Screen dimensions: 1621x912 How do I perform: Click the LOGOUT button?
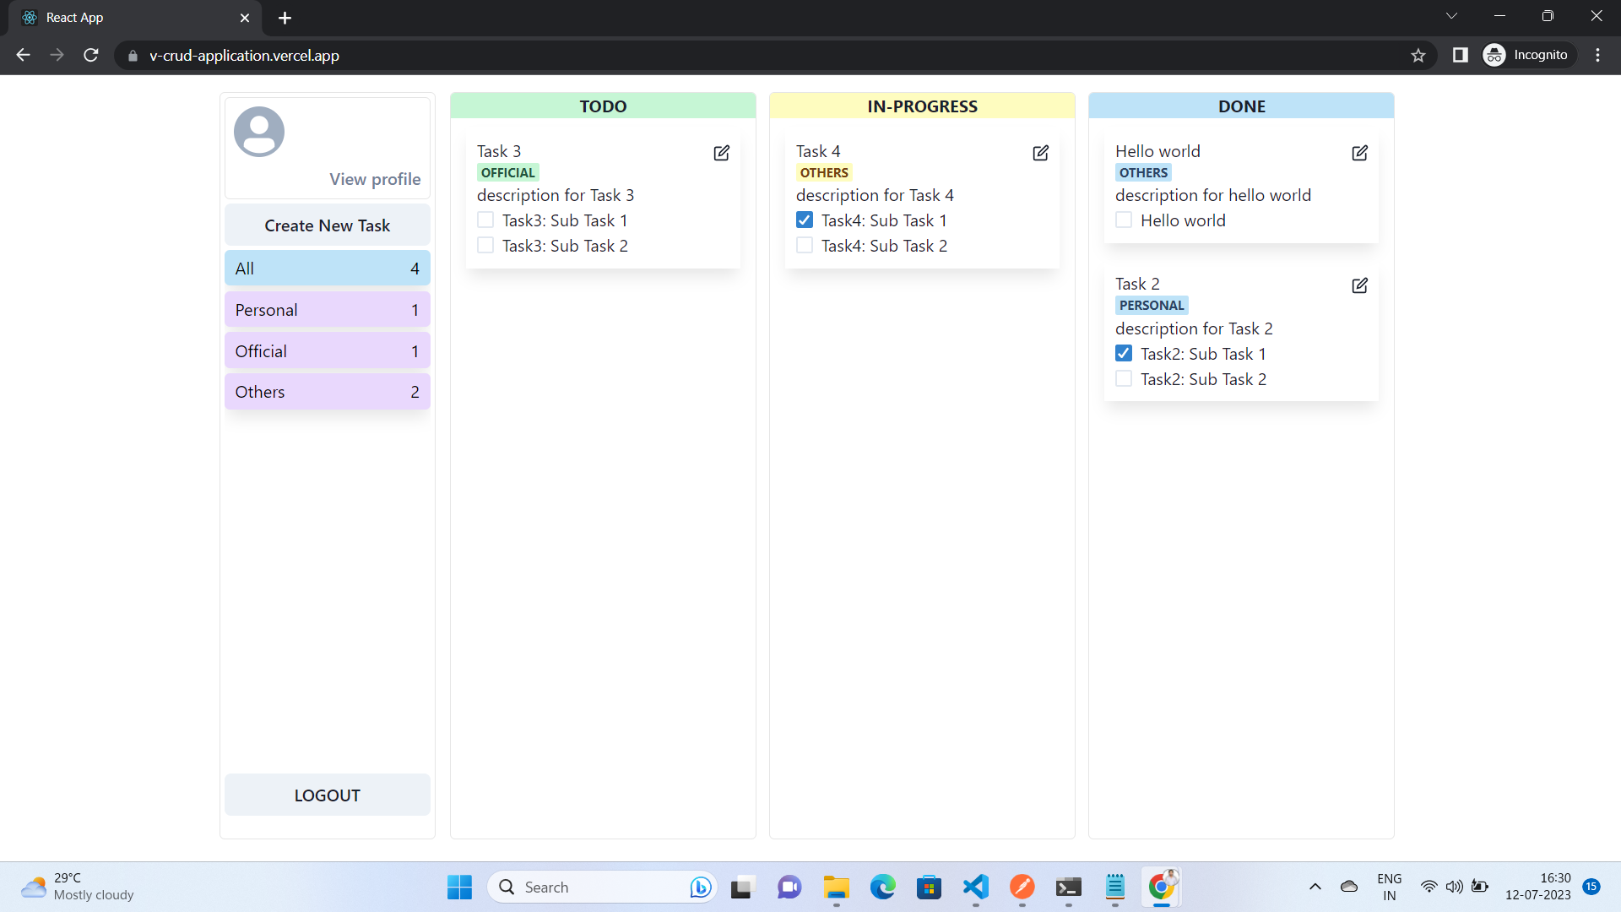coord(327,795)
